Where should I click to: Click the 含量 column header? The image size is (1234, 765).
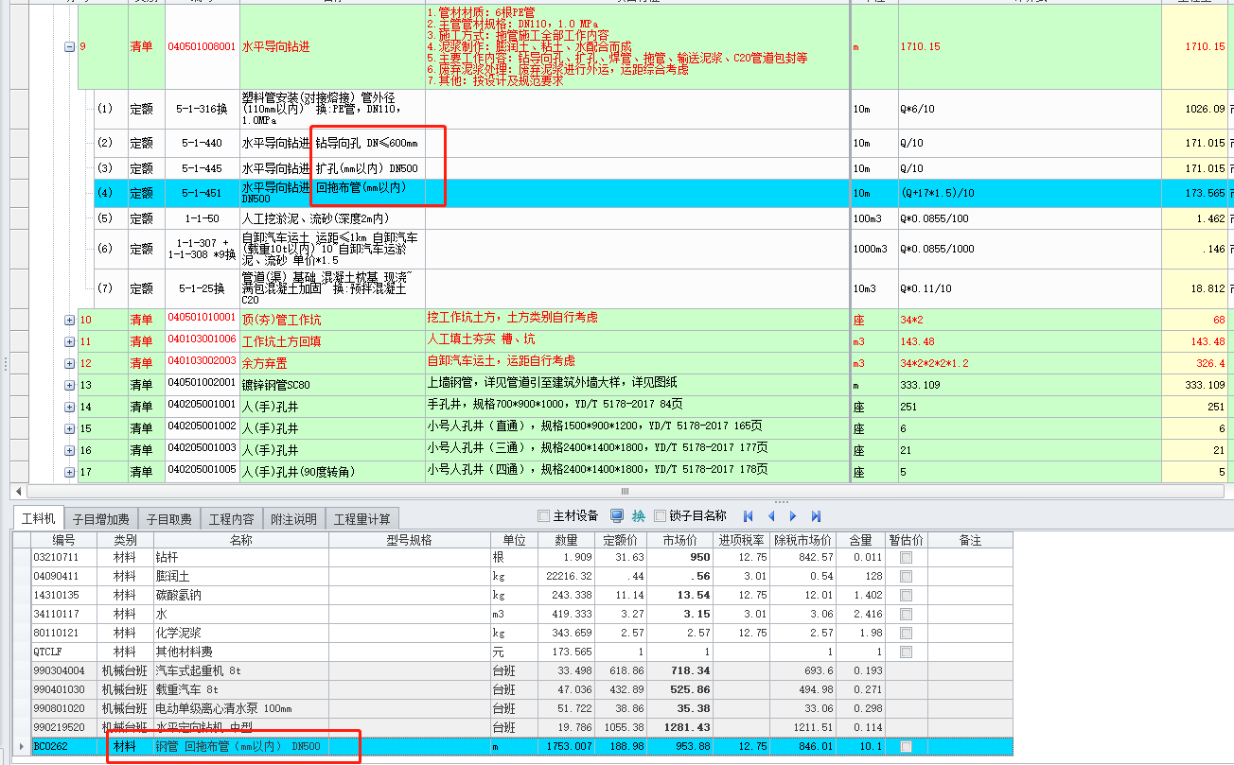pos(861,540)
